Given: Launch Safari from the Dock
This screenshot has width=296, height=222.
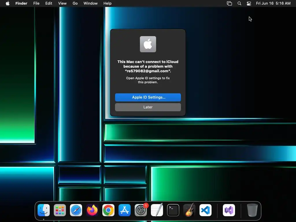Looking at the screenshot, I should tap(76, 210).
